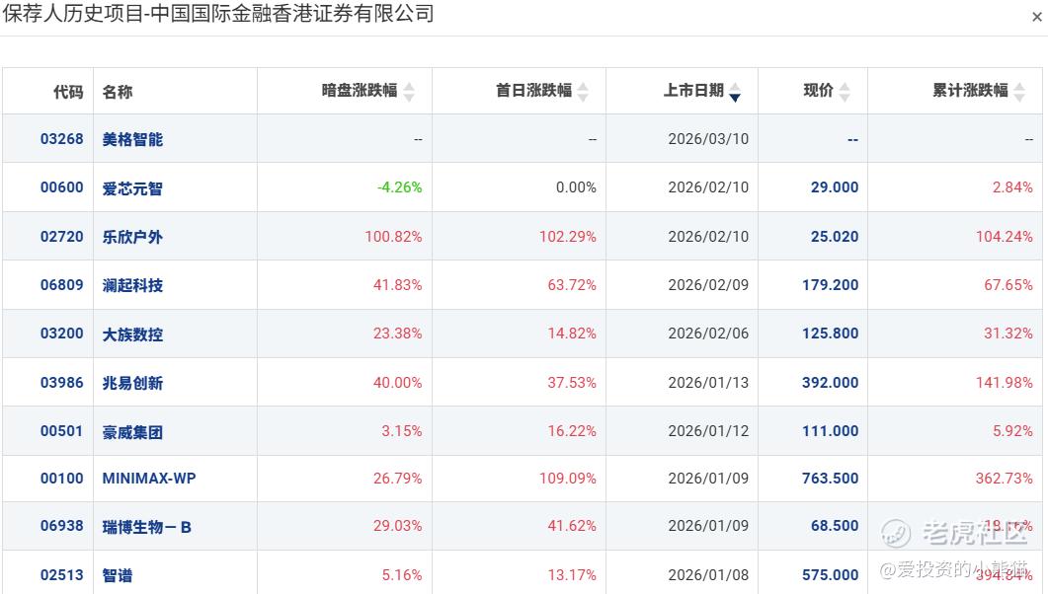
Task: Click cumulative change 362.73%
Action: pyautogui.click(x=1005, y=479)
